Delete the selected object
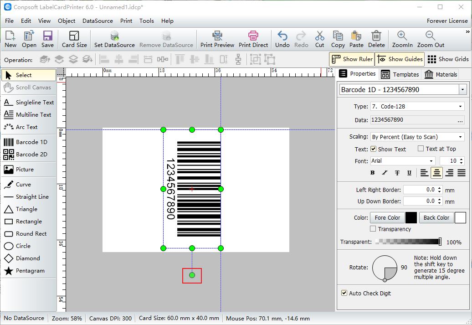472x325 pixels. [376, 40]
